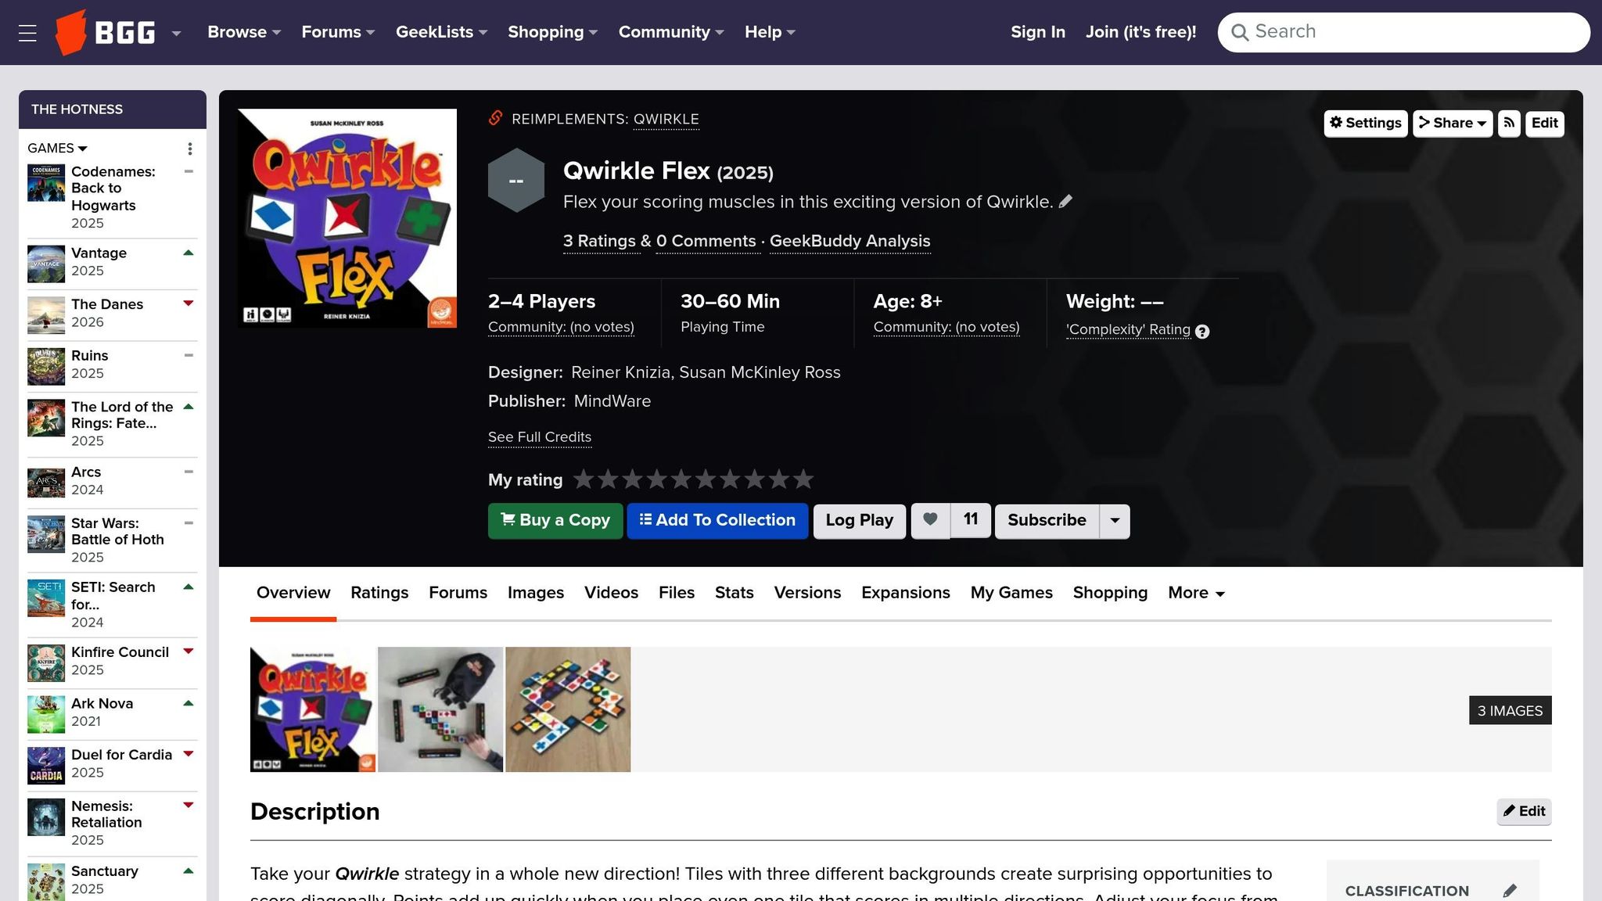This screenshot has height=901, width=1602.
Task: Click the hexagon rating badge
Action: [x=516, y=180]
